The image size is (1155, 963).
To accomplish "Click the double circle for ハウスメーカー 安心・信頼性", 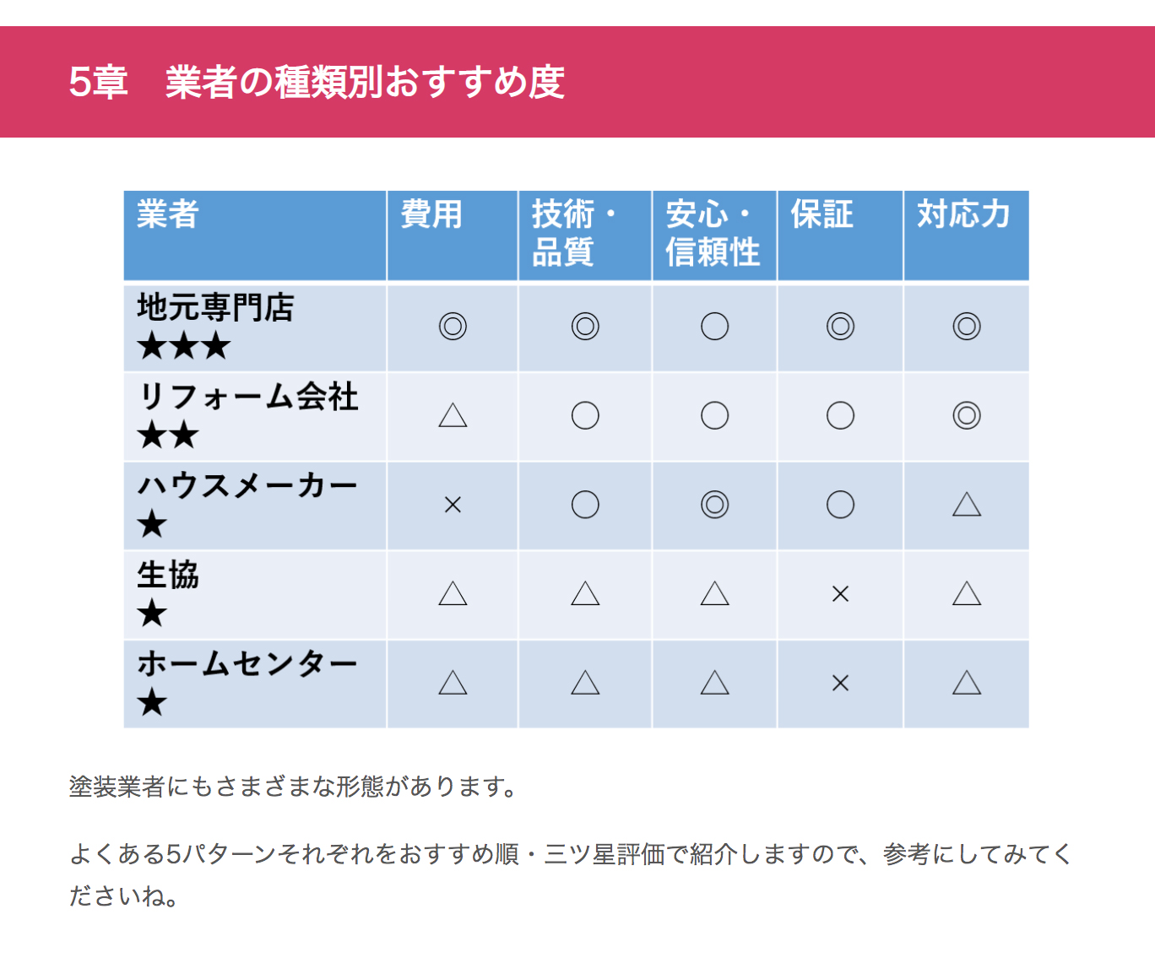I will click(714, 505).
